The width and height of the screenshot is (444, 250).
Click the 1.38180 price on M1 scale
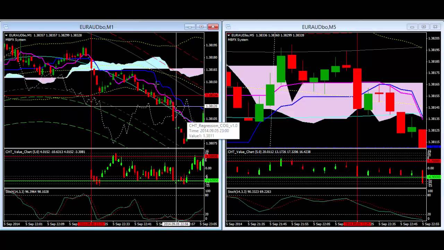coord(212,58)
